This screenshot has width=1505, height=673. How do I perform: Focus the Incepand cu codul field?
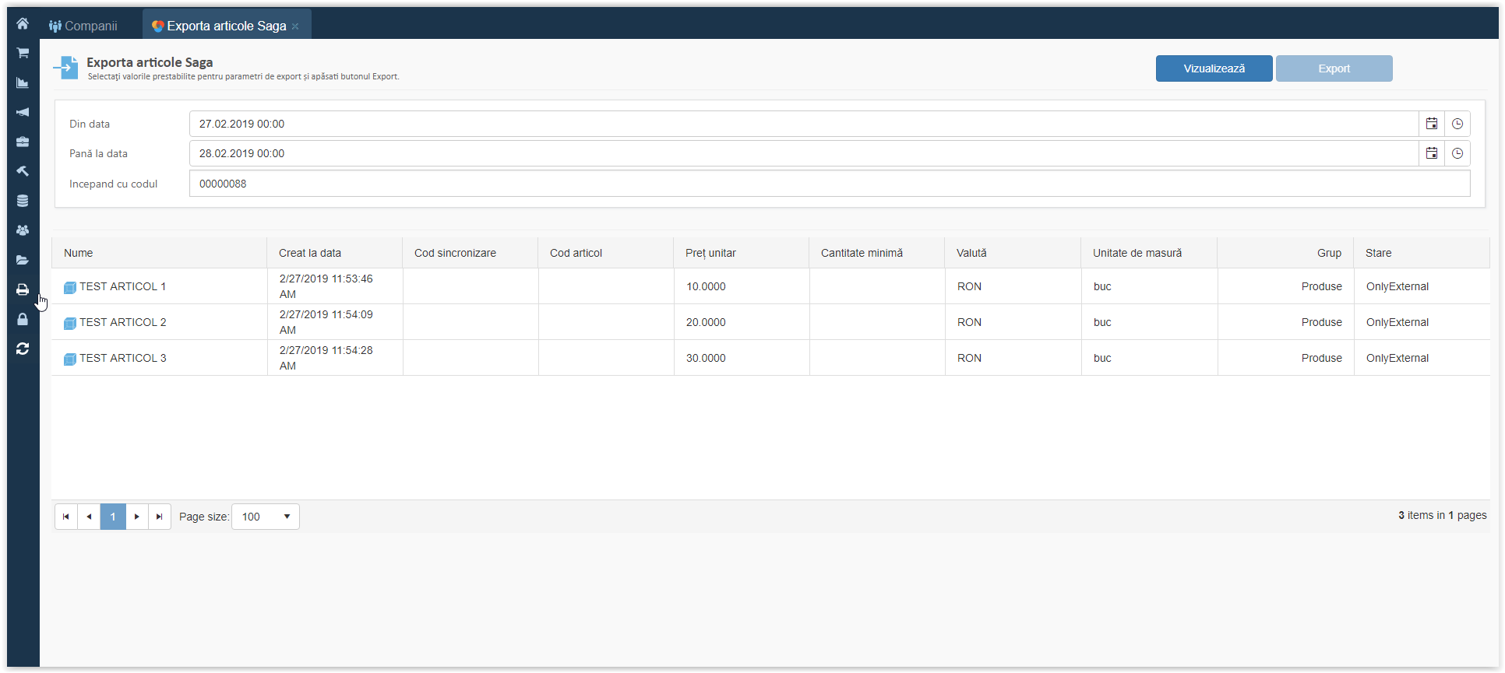coord(830,184)
